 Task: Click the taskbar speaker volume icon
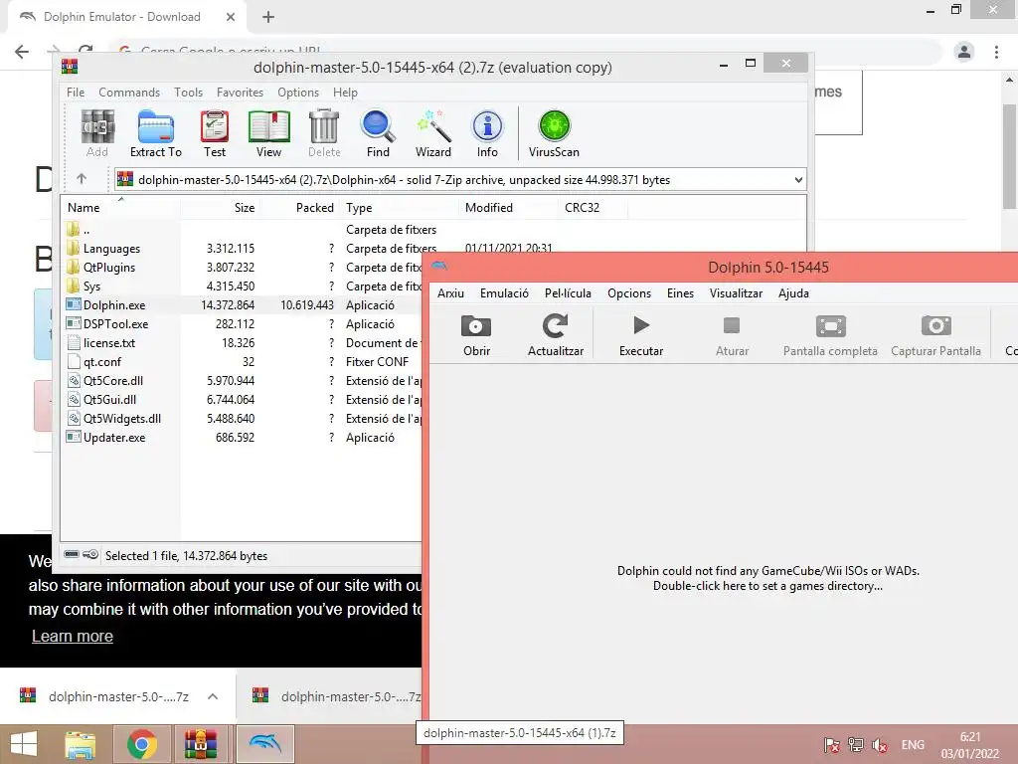880,745
